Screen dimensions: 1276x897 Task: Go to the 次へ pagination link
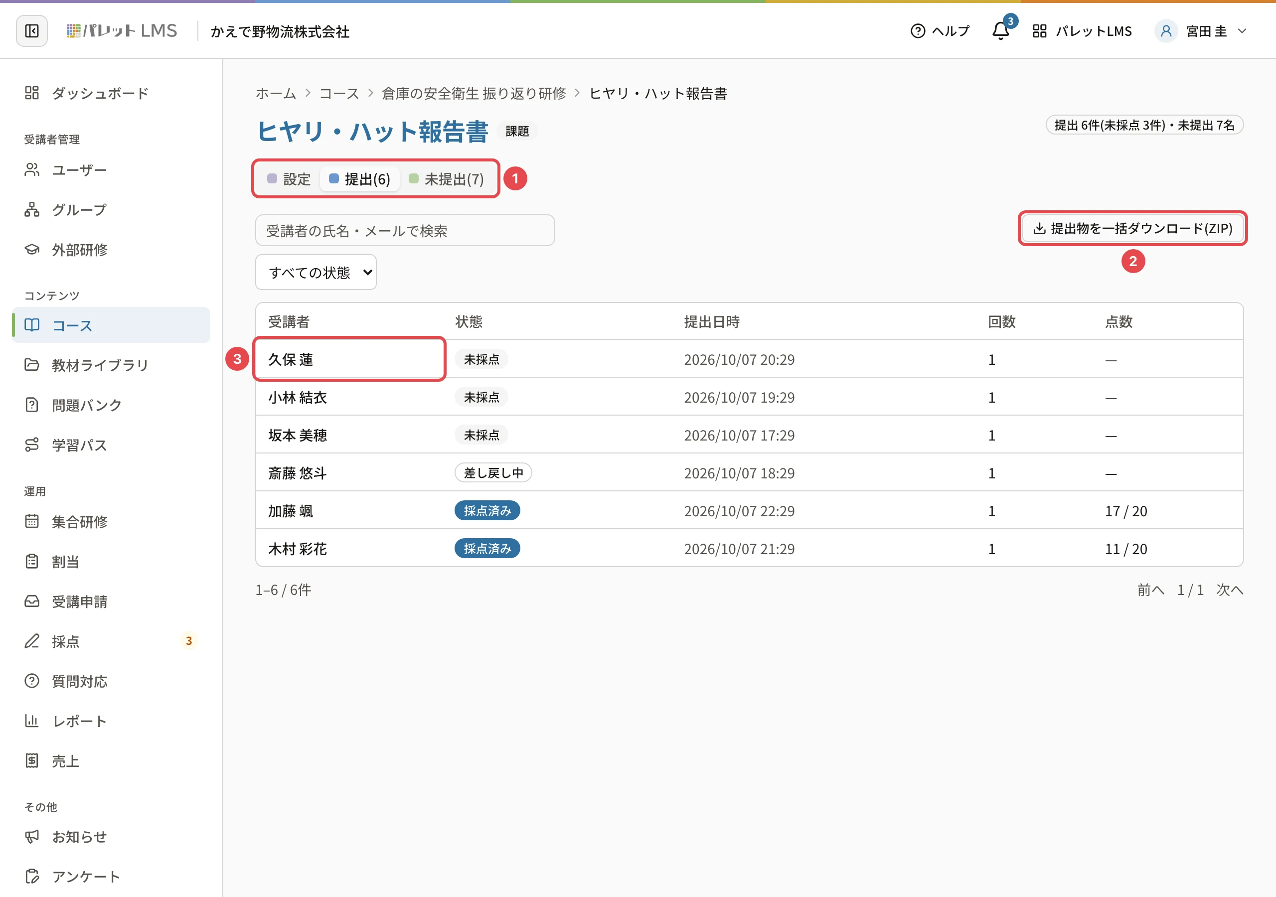point(1229,590)
